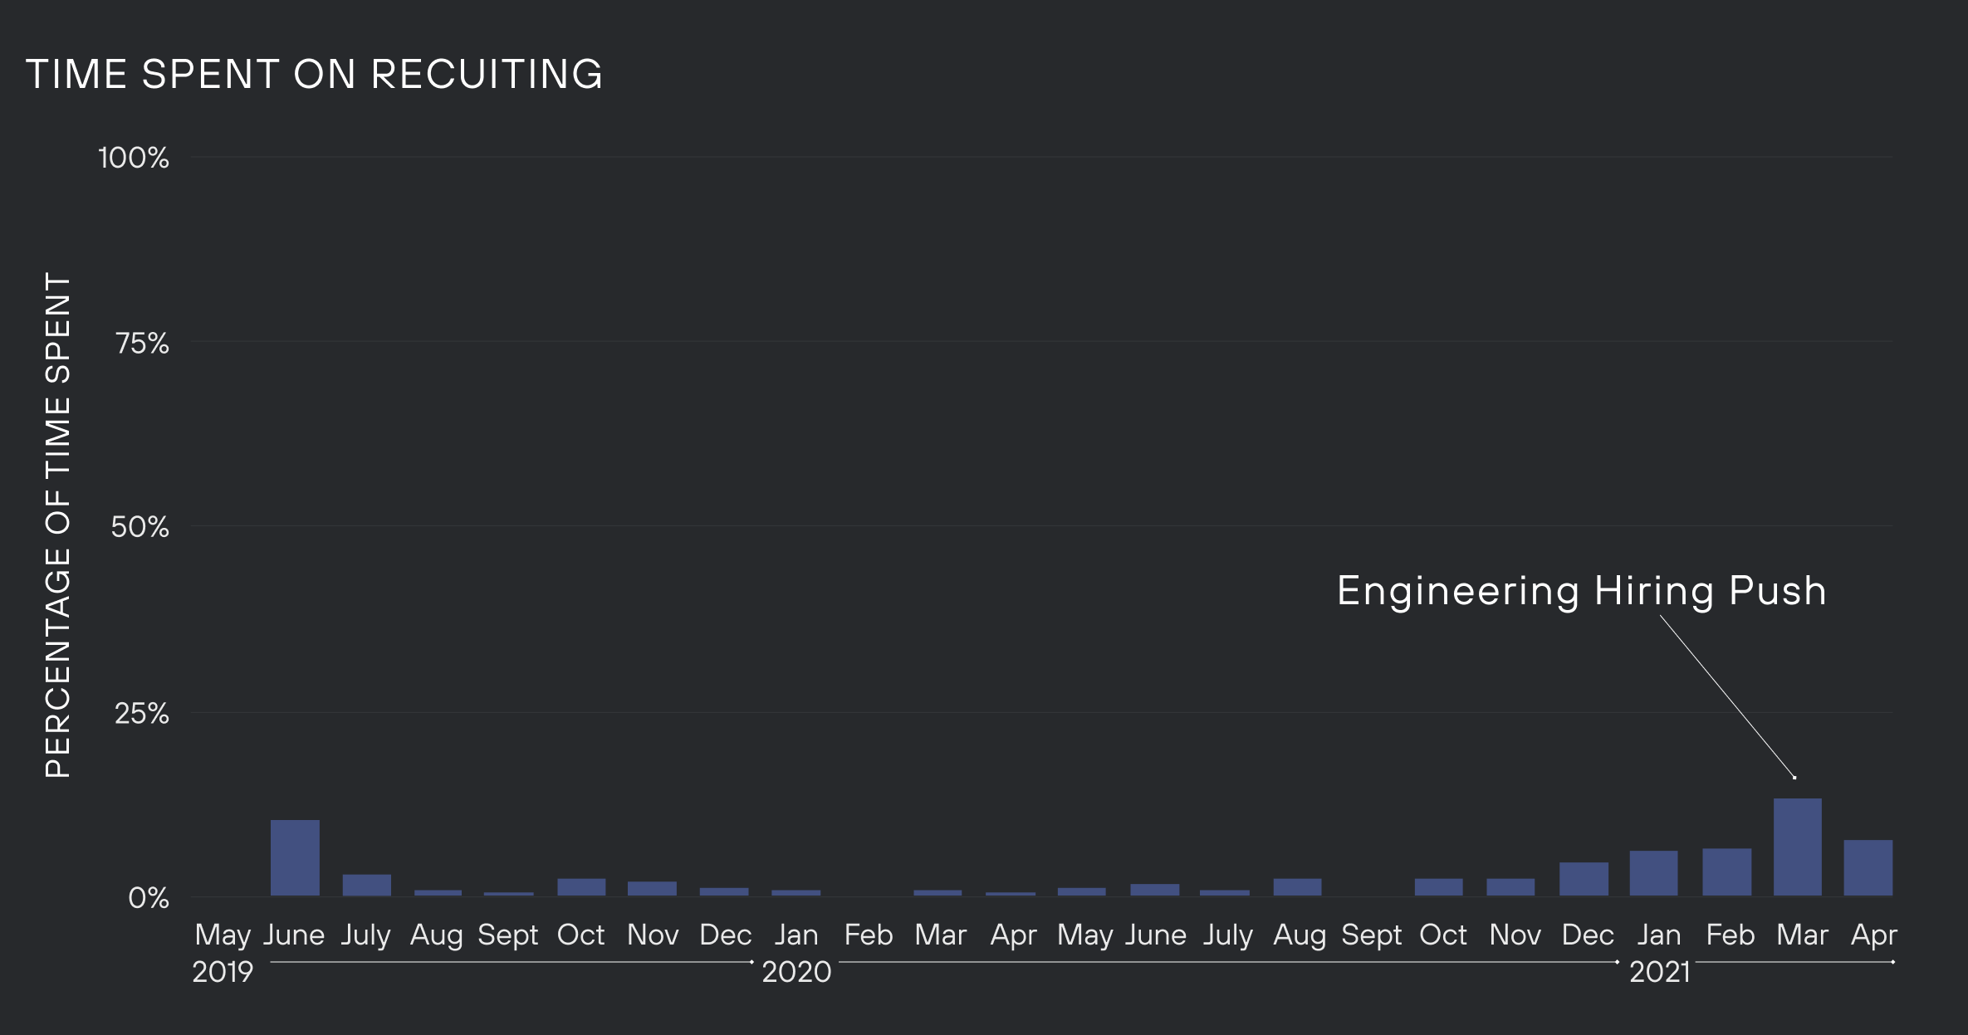1968x1035 pixels.
Task: Click the Engineering Hiring Push annotation
Action: tap(1581, 591)
